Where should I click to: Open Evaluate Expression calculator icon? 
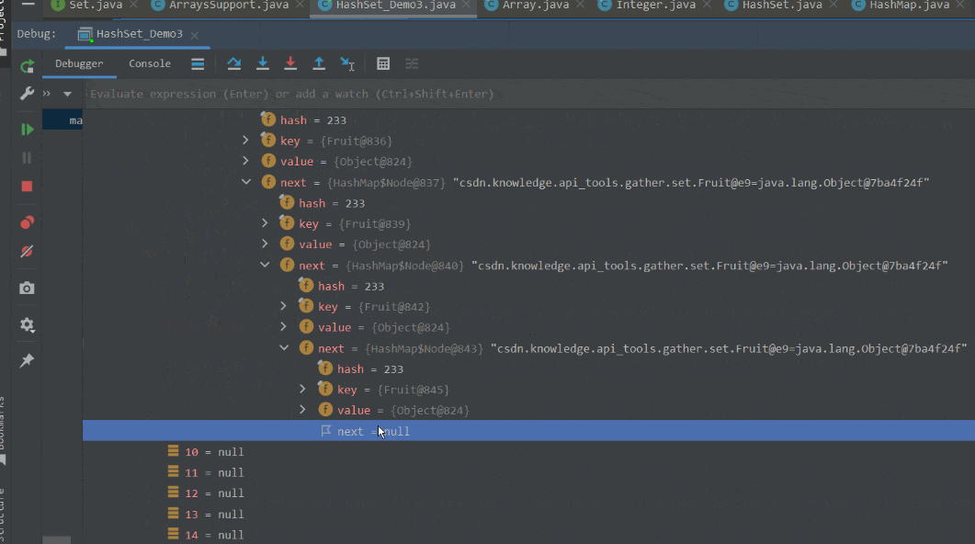pos(383,63)
